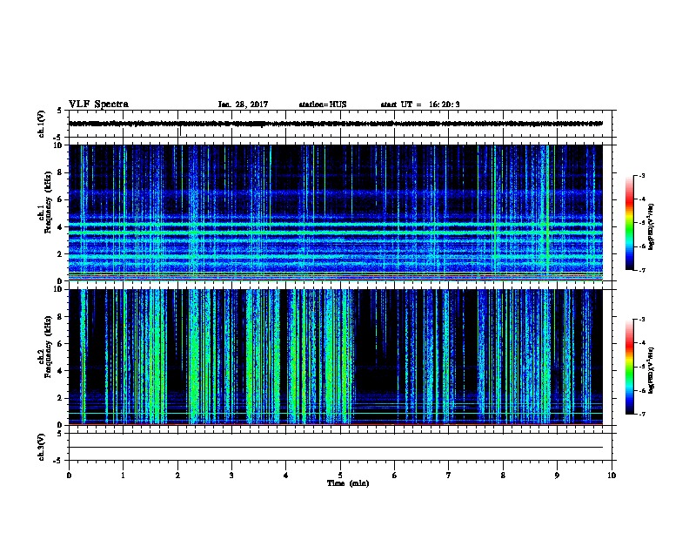This screenshot has width=689, height=533.
Task: Click the "ch.1(V)" axis label
Action: [x=42, y=124]
